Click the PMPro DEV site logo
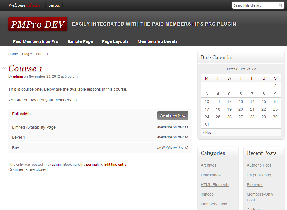The width and height of the screenshot is (287, 210). click(x=38, y=24)
